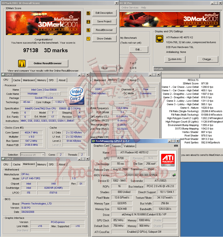Click the 97138 3D marks score text
223x237 pixels.
pyautogui.click(x=45, y=50)
